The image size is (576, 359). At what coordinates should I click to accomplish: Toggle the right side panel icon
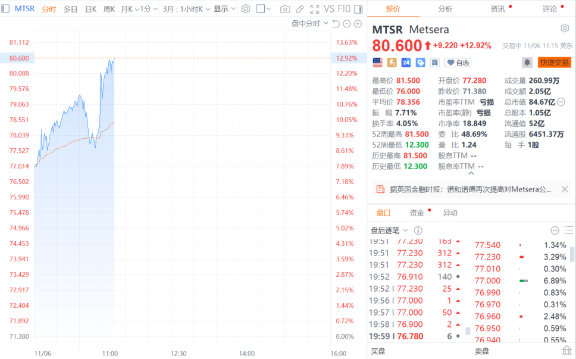pyautogui.click(x=359, y=9)
